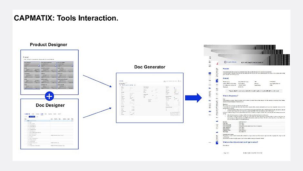Click the 'What are the risks' heading

[240, 142]
